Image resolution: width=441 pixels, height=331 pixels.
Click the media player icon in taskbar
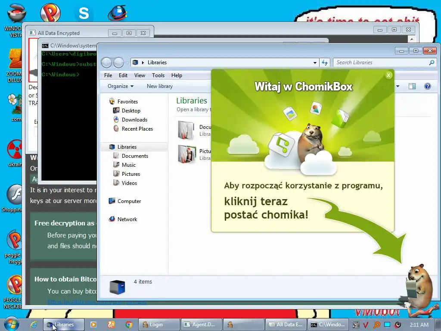[93, 325]
